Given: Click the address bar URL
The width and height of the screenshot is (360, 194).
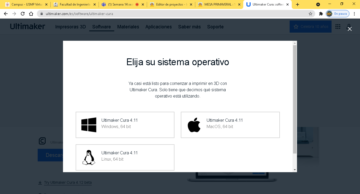Looking at the screenshot, I should click(79, 14).
